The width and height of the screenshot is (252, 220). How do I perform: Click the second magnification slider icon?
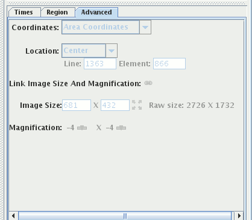point(121,128)
